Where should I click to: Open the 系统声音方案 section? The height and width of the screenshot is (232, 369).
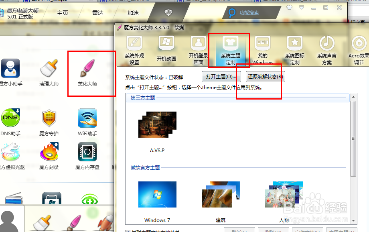[327, 51]
